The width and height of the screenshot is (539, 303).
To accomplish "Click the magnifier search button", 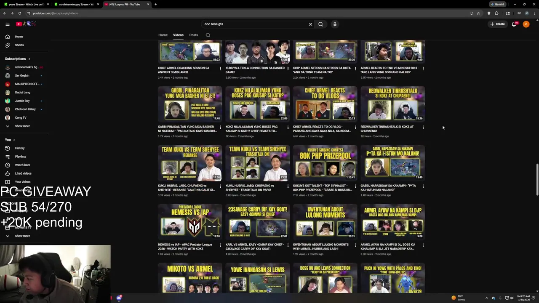I will coord(320,24).
